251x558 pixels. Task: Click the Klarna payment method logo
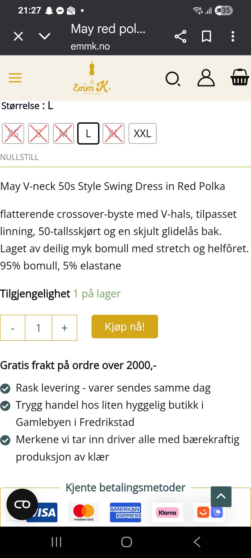[x=167, y=513]
